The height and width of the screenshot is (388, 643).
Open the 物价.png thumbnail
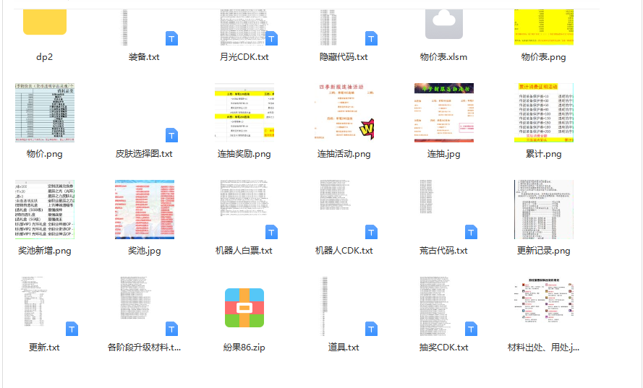(x=45, y=113)
